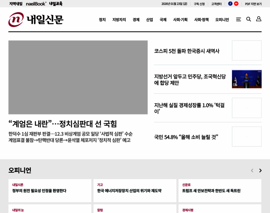Read 트럼프 새 안보전략 opinion card
Image resolution: width=270 pixels, height=213 pixels.
[220, 191]
